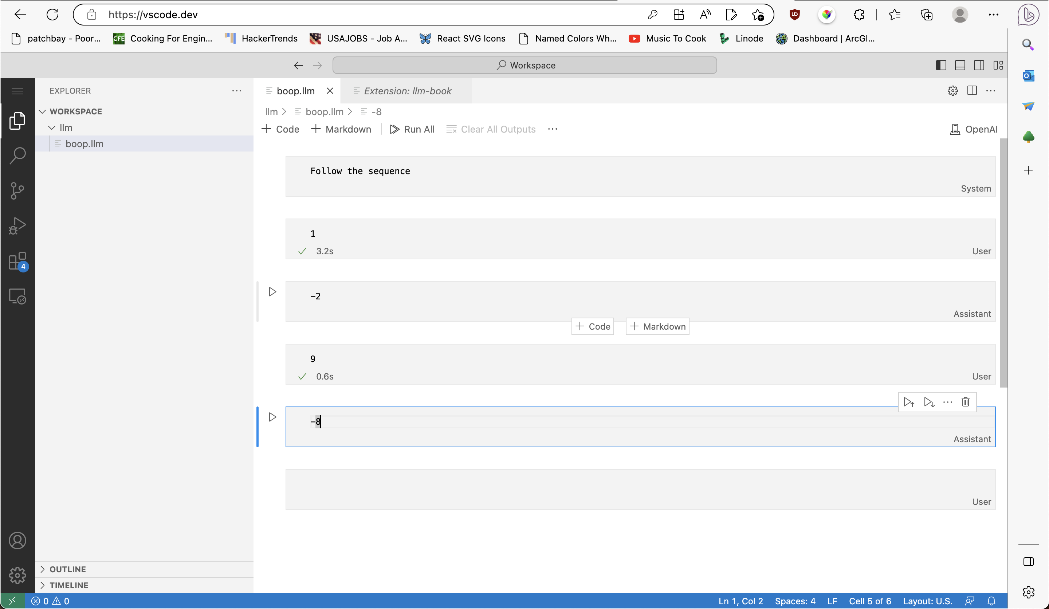
Task: Toggle the primary side bar layout button
Action: 941,65
